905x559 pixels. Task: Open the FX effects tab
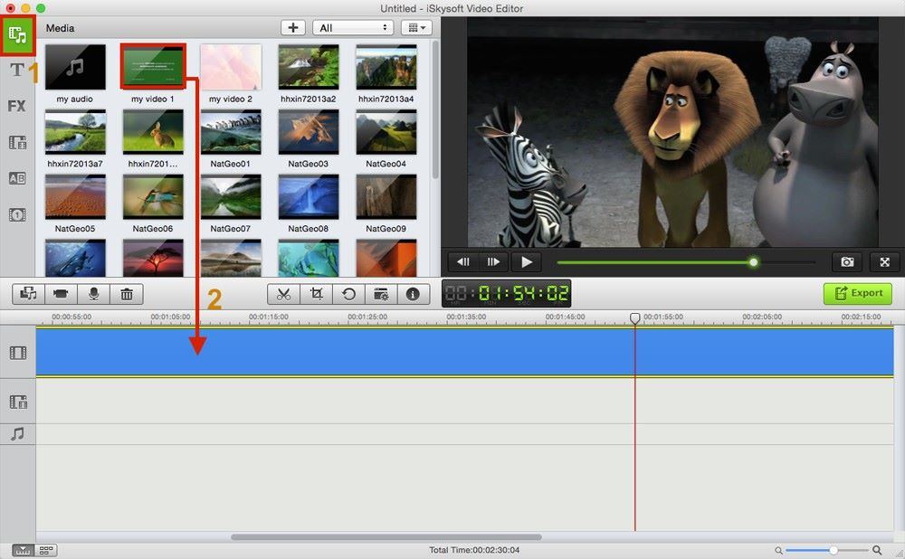[x=16, y=106]
